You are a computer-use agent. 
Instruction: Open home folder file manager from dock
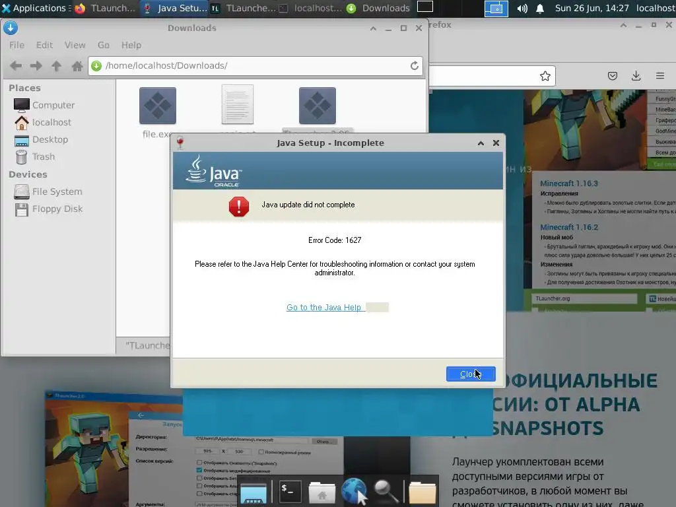321,492
